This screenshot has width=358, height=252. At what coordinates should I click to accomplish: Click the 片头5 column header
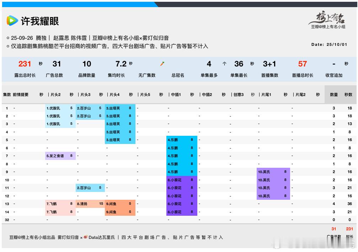coord(145,95)
